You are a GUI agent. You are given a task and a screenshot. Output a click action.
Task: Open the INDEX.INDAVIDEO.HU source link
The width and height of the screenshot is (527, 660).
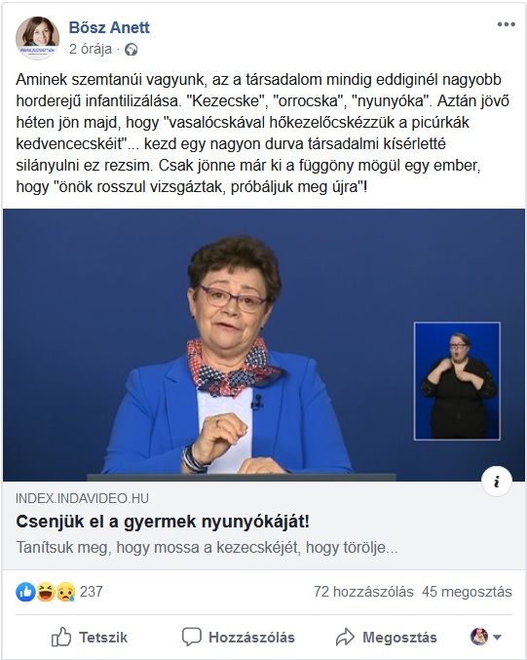point(82,498)
